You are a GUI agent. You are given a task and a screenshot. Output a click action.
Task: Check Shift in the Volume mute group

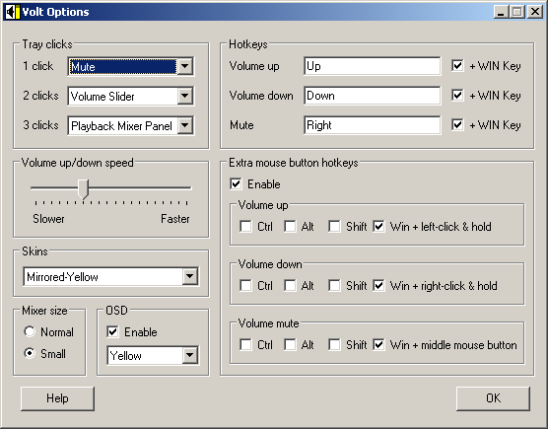[x=334, y=345]
